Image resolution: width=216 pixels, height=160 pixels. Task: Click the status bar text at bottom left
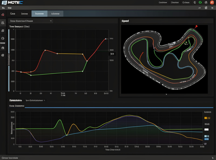click(10, 158)
